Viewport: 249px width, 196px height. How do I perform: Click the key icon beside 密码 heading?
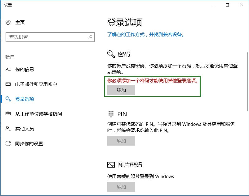click(x=111, y=54)
